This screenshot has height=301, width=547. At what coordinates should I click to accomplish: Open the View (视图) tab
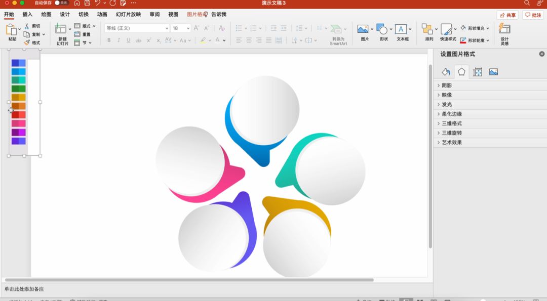pos(173,14)
